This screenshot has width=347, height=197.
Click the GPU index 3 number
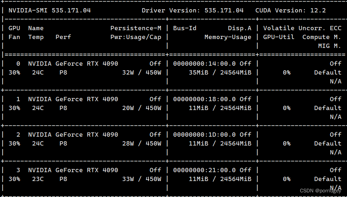(x=18, y=170)
